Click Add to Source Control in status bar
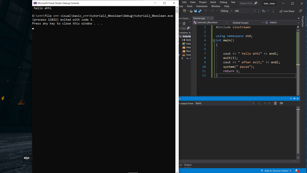Image resolution: width=307 pixels, height=173 pixels. (x=276, y=171)
